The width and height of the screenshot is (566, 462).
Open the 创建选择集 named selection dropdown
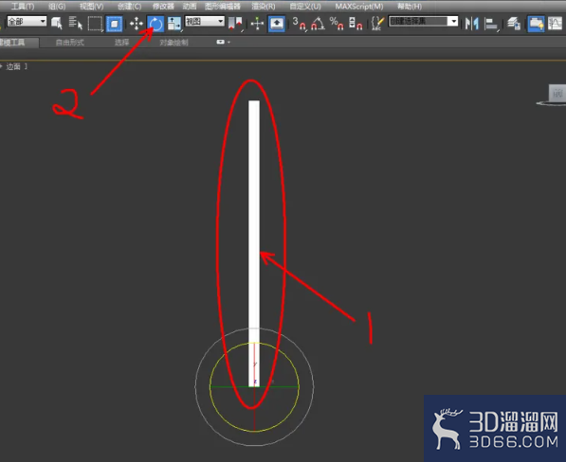424,21
